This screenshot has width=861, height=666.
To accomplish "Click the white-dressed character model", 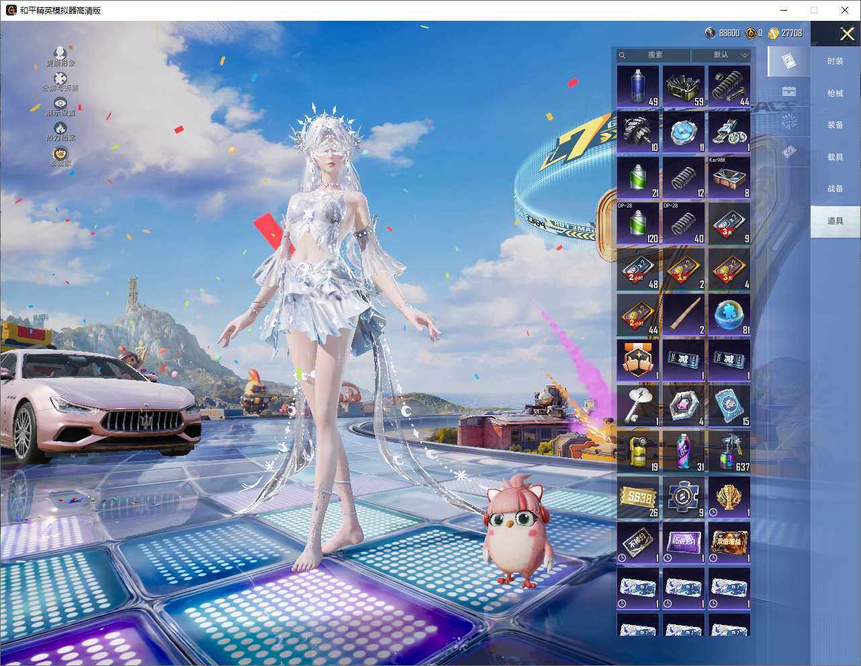I will [329, 336].
